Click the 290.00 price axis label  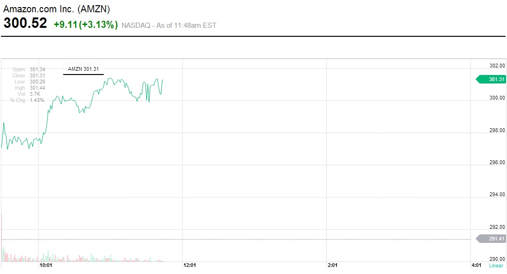pos(497,259)
